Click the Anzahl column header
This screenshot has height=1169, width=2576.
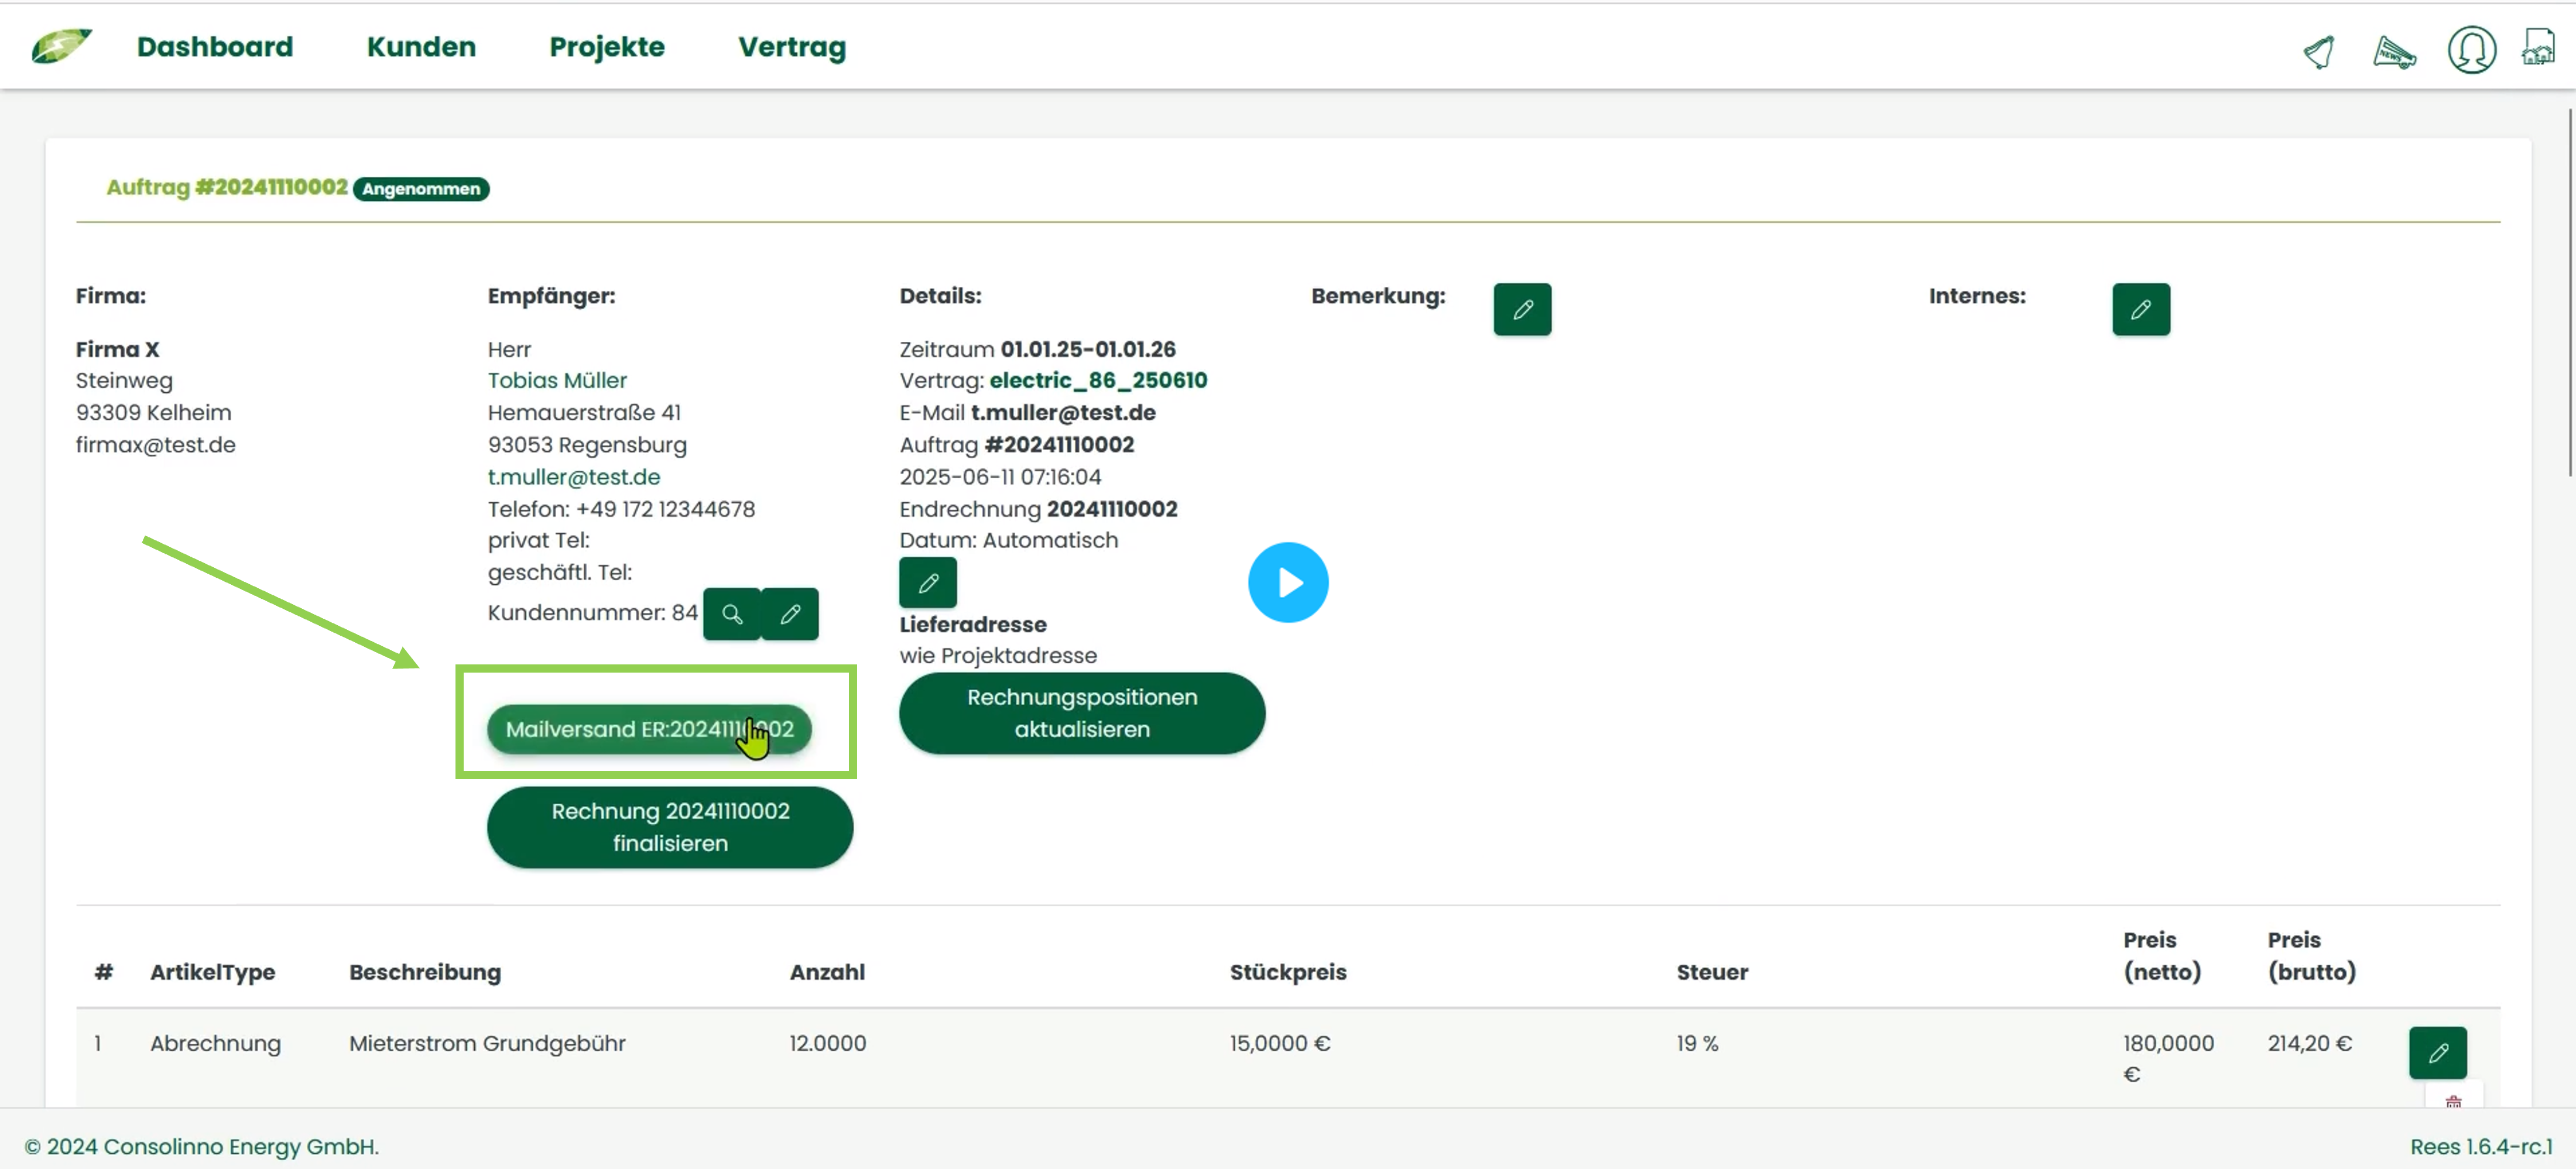827,972
